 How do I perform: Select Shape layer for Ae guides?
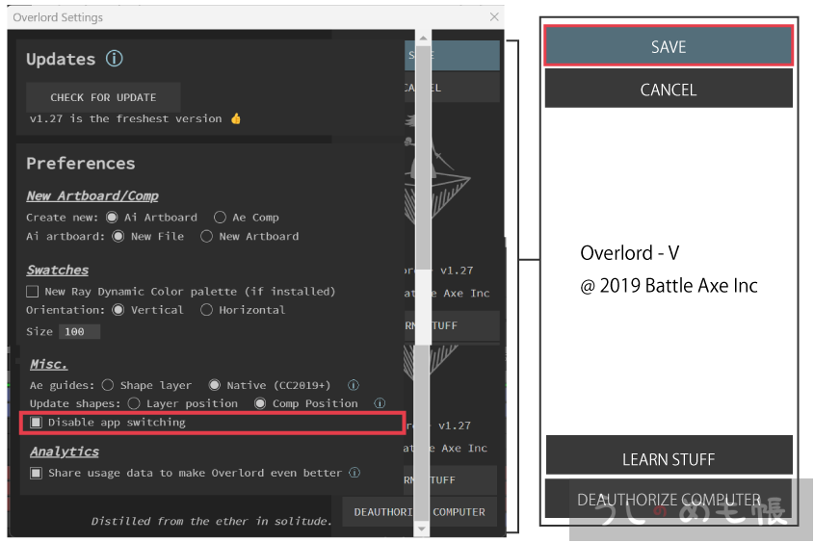pyautogui.click(x=108, y=385)
